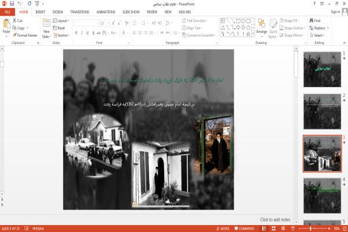Open spelling check icon in status bar

[27, 229]
